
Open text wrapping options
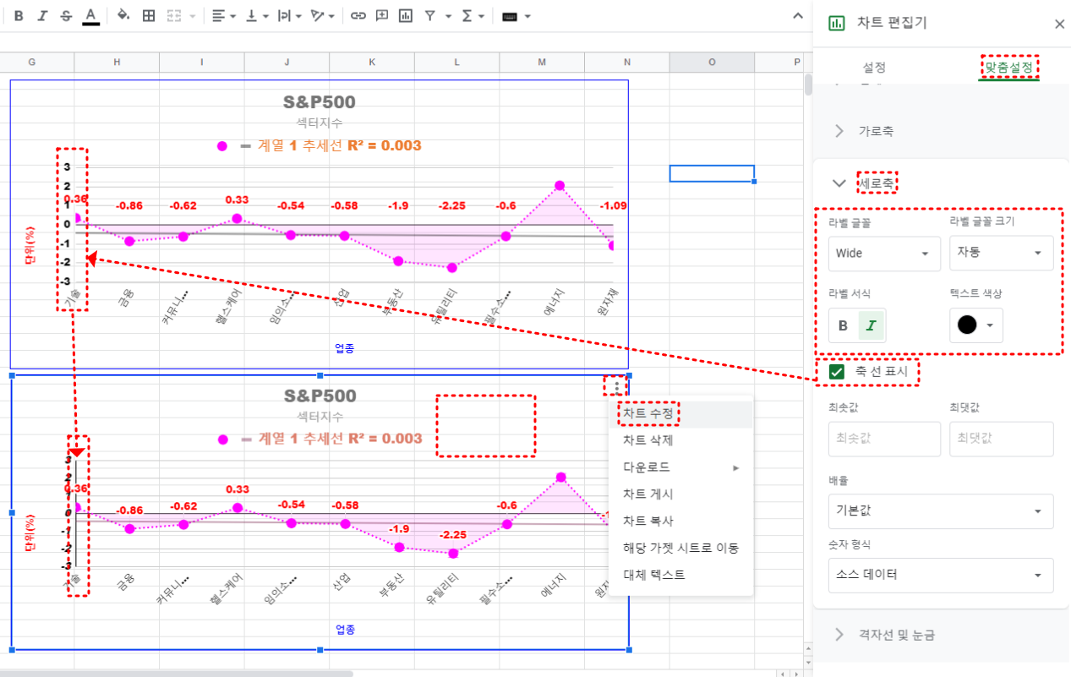[x=290, y=15]
